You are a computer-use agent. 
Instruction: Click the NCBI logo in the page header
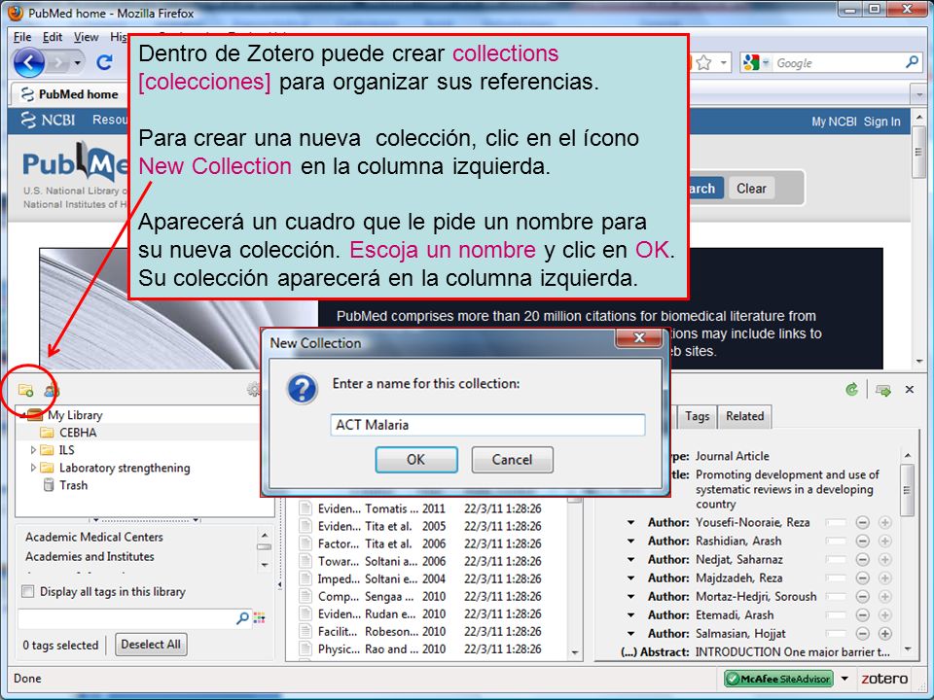(48, 120)
